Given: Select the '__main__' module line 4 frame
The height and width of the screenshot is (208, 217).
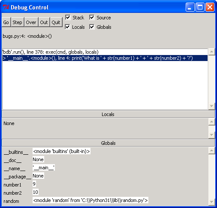Looking at the screenshot, I should coord(105,58).
